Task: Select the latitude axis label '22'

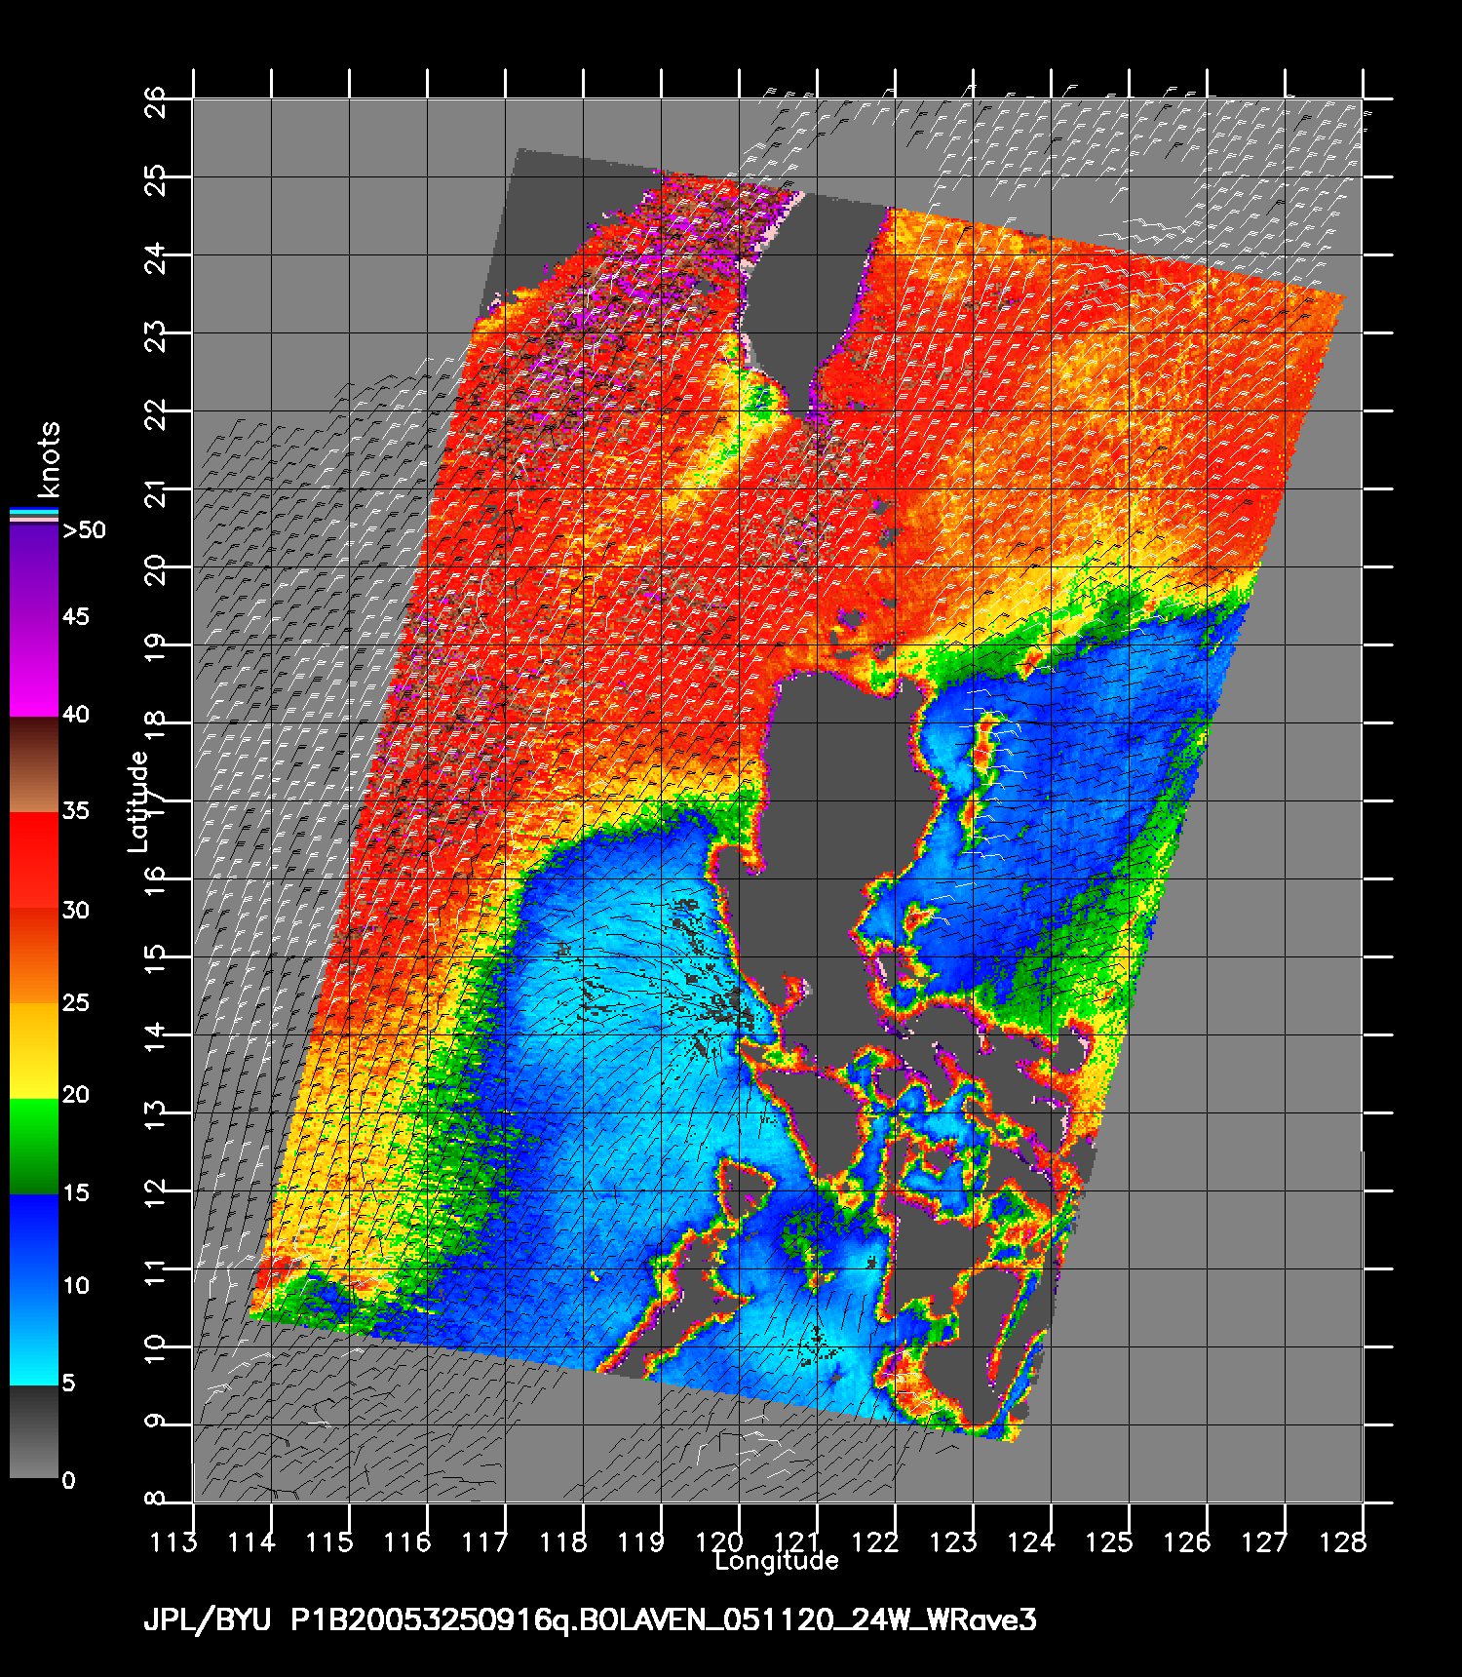Action: point(156,413)
